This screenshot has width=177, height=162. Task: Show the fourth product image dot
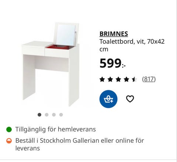click(x=61, y=115)
